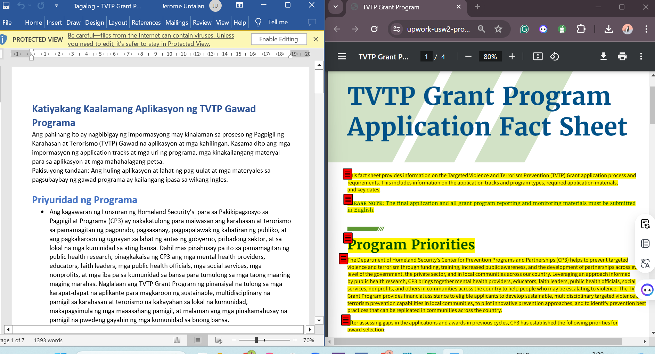Rotate the PDF counterclockwise
This screenshot has height=354, width=655.
[x=555, y=56]
